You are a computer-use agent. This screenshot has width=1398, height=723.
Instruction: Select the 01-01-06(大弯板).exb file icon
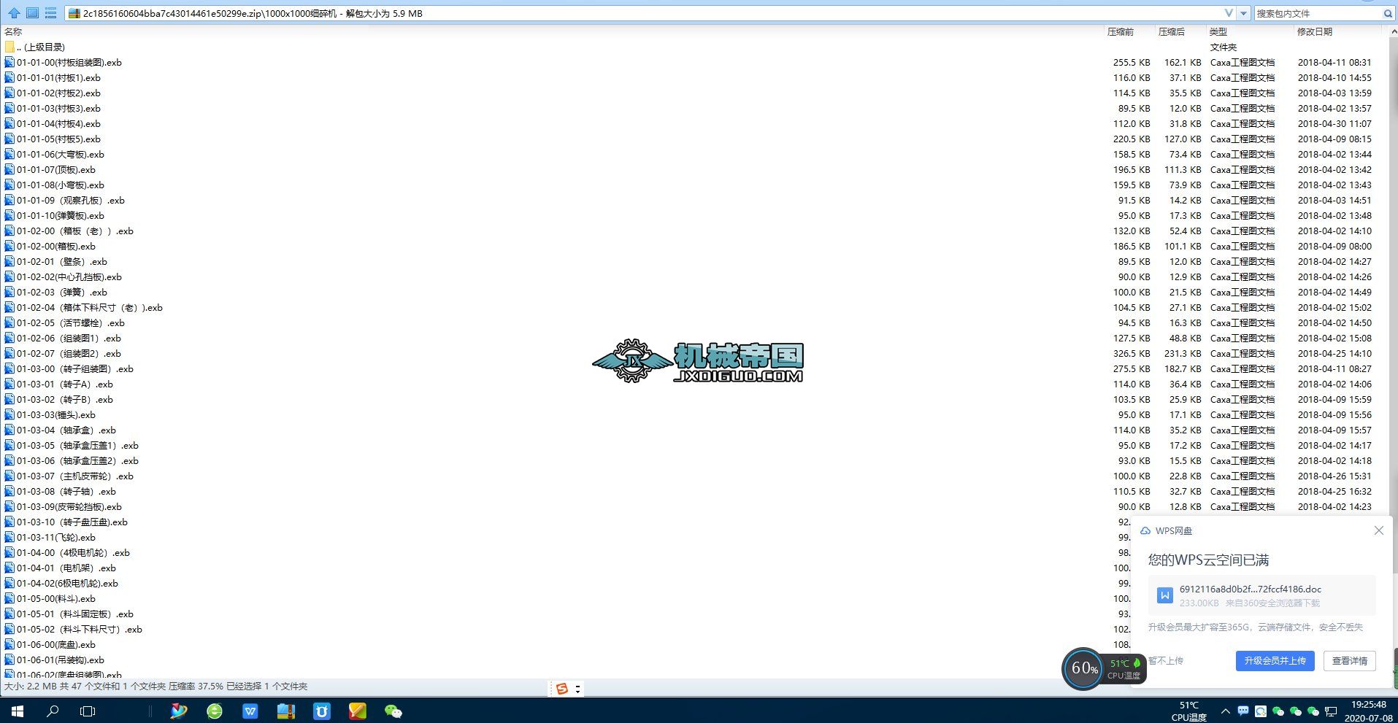point(9,154)
